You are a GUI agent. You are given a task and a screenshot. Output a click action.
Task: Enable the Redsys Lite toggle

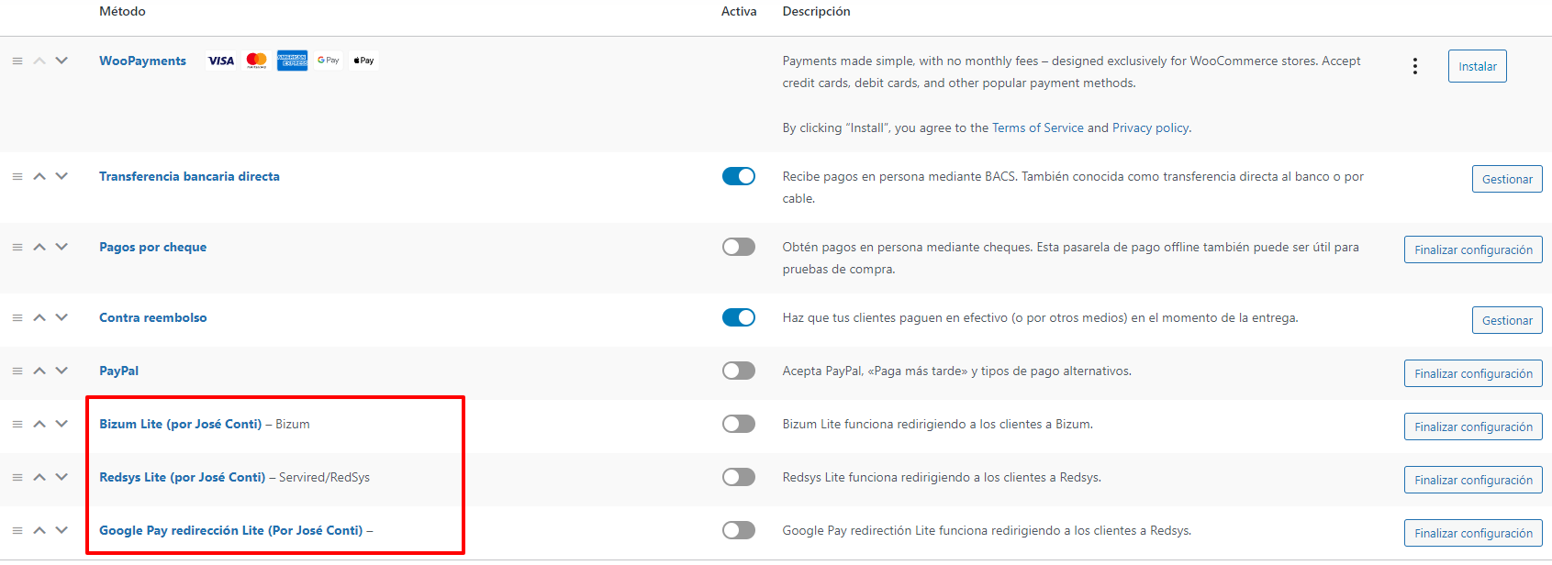(x=739, y=477)
